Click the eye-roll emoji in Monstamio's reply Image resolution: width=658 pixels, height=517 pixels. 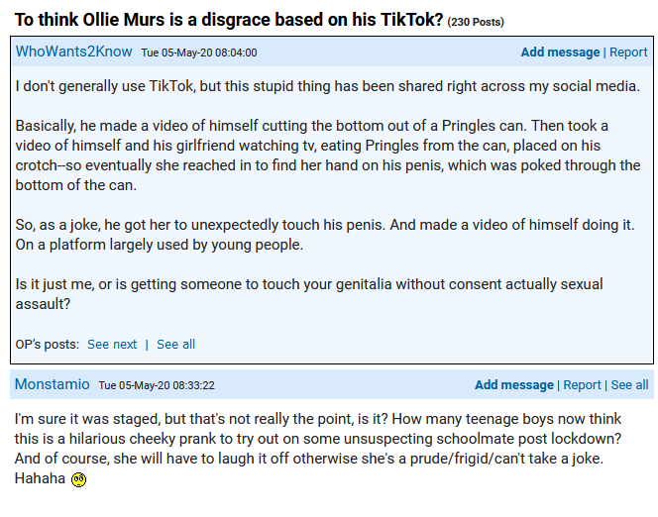pos(78,479)
